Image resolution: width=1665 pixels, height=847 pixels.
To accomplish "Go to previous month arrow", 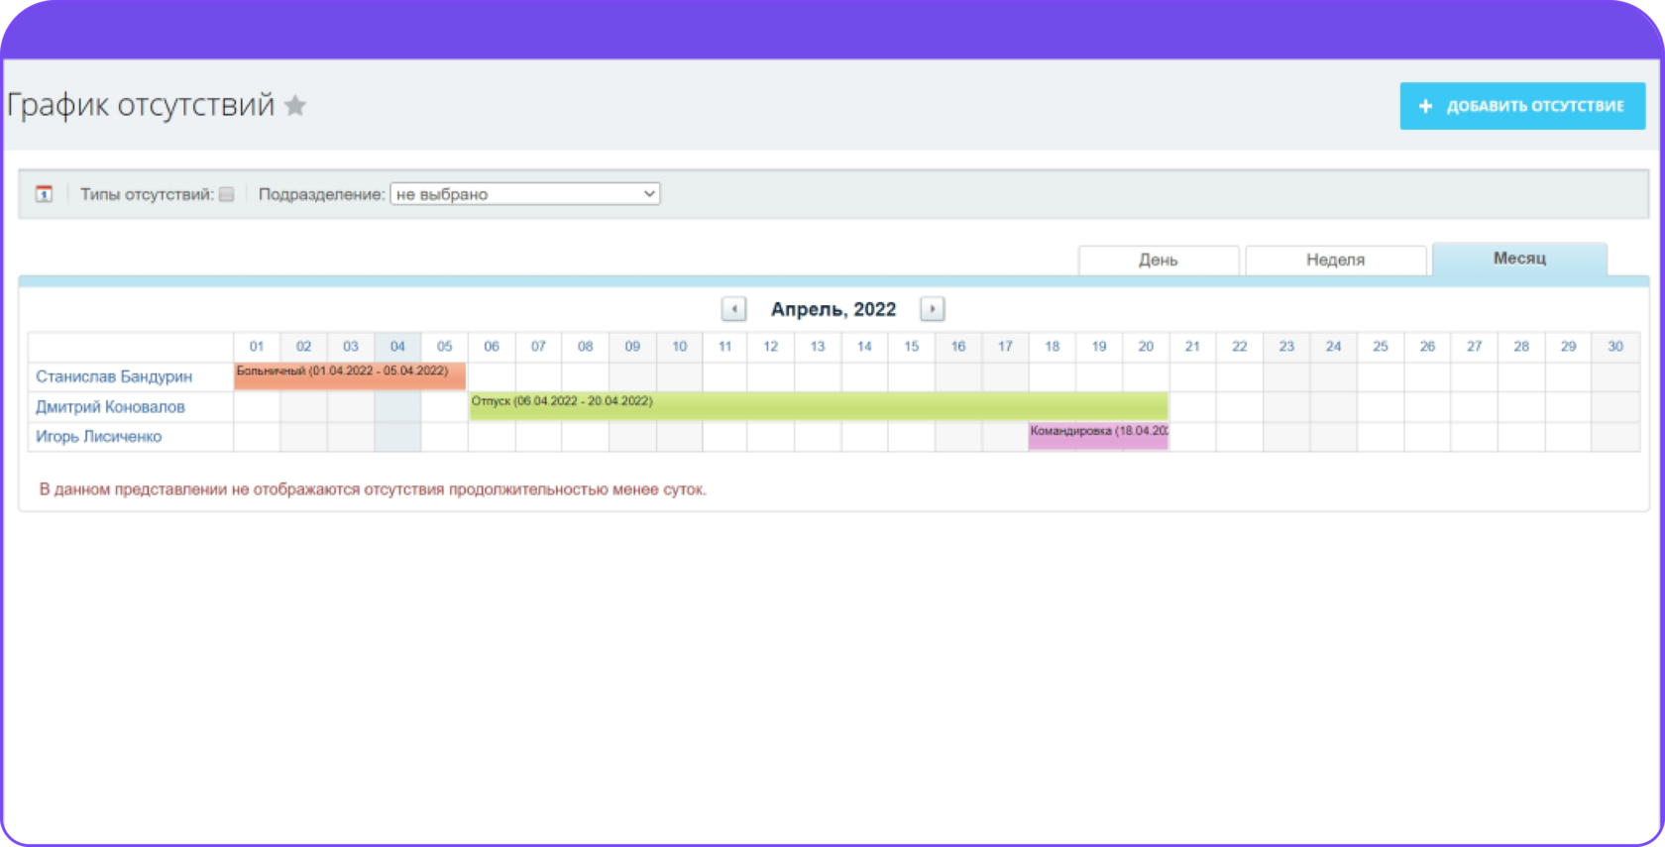I will [x=733, y=309].
